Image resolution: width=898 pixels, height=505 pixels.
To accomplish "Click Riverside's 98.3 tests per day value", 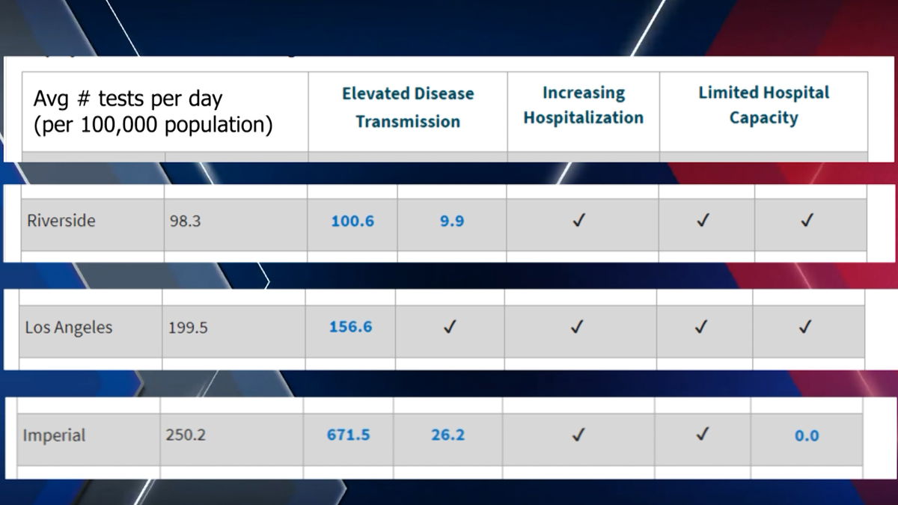I will coord(185,221).
